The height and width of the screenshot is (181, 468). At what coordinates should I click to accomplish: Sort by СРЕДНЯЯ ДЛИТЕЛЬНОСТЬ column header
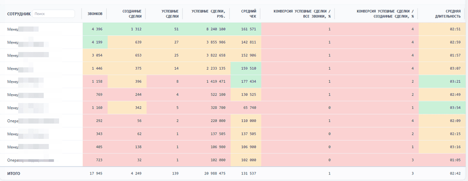448,14
